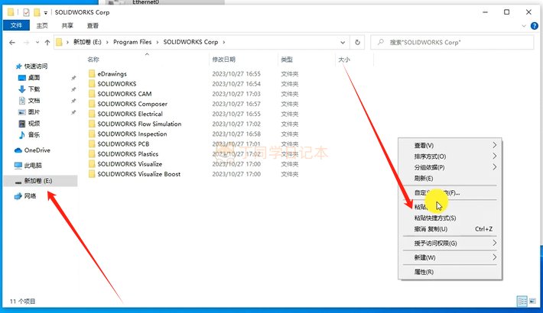Click the Up one level arrow
The height and width of the screenshot is (313, 543).
coord(47,42)
